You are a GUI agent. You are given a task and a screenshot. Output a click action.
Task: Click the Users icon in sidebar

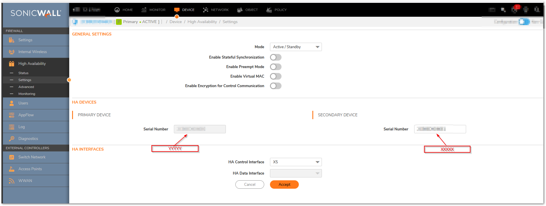tap(12, 103)
